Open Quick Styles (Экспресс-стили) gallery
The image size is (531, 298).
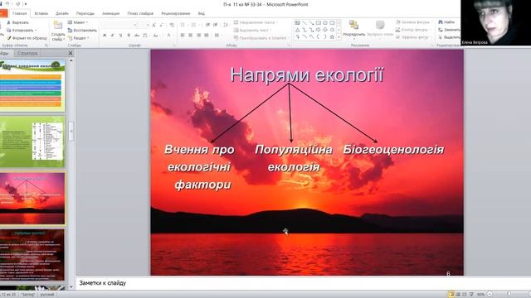point(380,29)
